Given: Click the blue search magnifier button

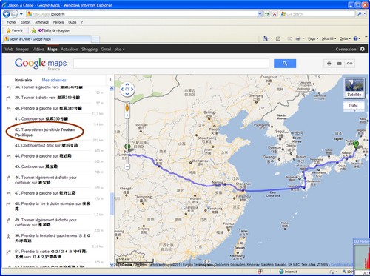Looking at the screenshot, I should click(x=285, y=64).
